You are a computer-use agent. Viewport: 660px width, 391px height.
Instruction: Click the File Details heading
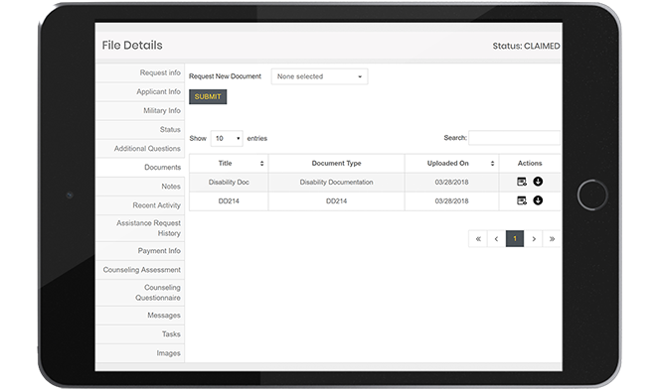132,45
